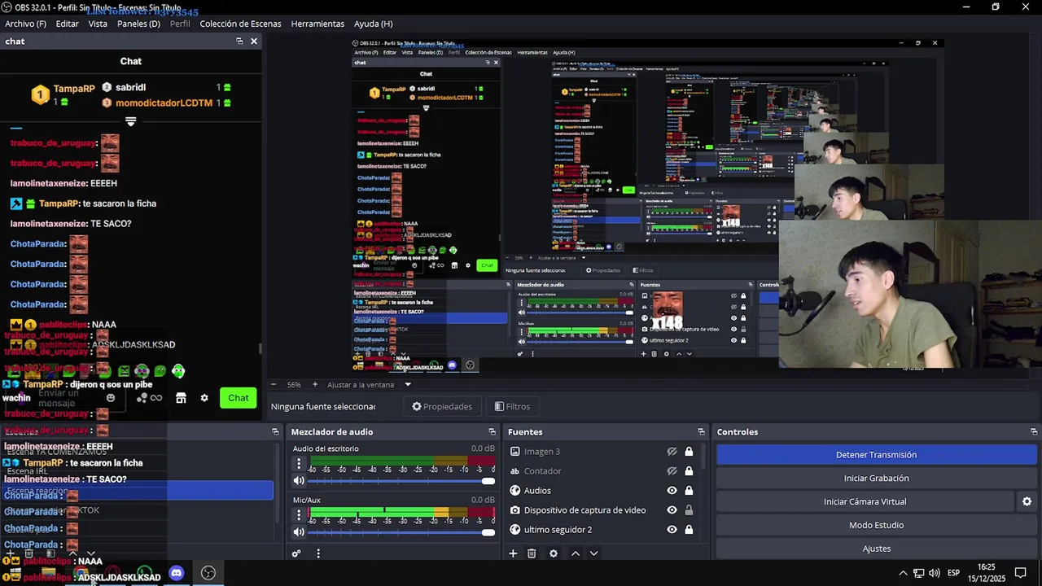This screenshot has width=1042, height=586.
Task: Delete selected source with trash icon
Action: (532, 553)
